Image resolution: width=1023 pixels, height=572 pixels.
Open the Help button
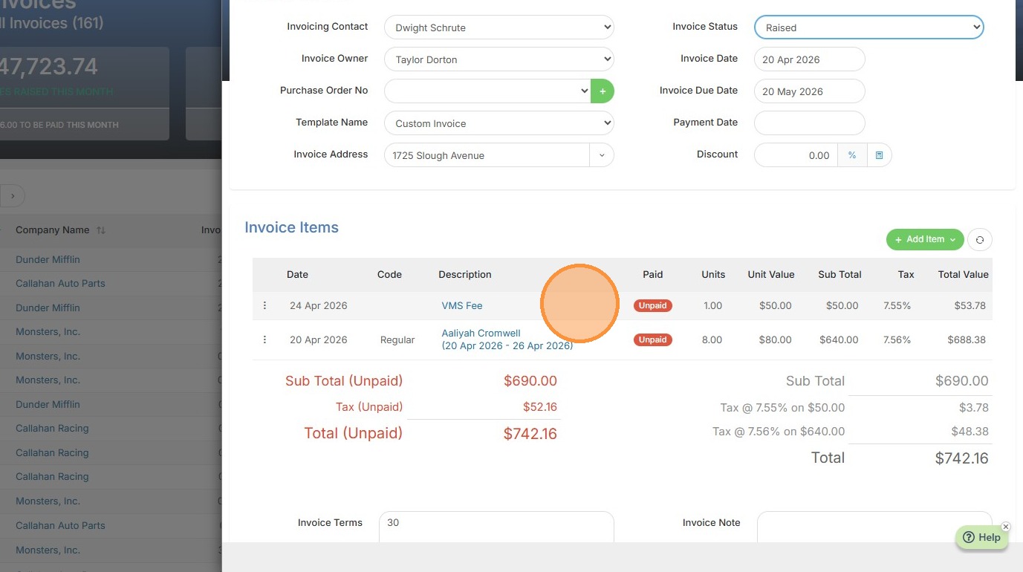pyautogui.click(x=981, y=537)
